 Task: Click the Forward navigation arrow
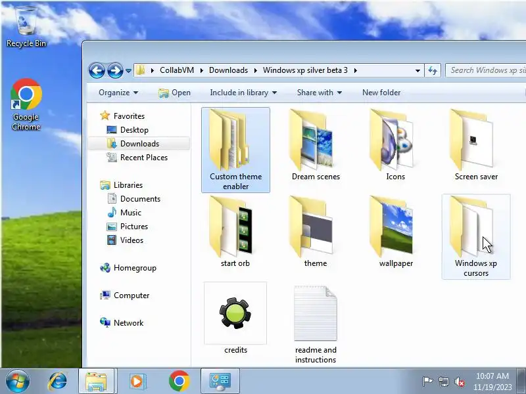click(115, 71)
